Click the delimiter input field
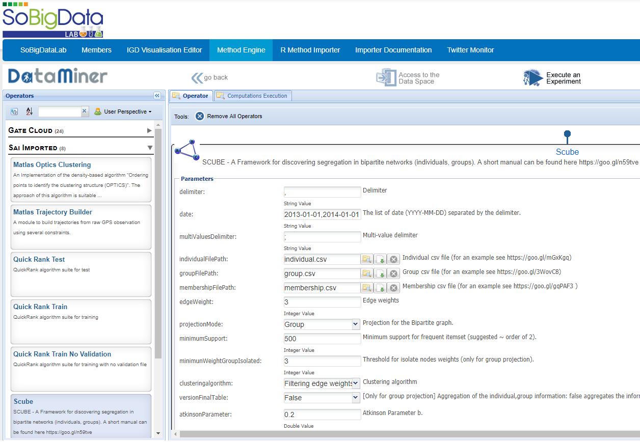The height and width of the screenshot is (442, 640). [x=322, y=192]
